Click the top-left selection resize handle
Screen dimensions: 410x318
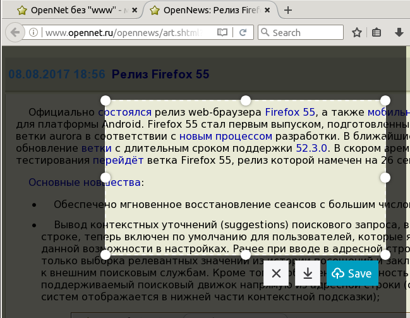[x=106, y=101]
